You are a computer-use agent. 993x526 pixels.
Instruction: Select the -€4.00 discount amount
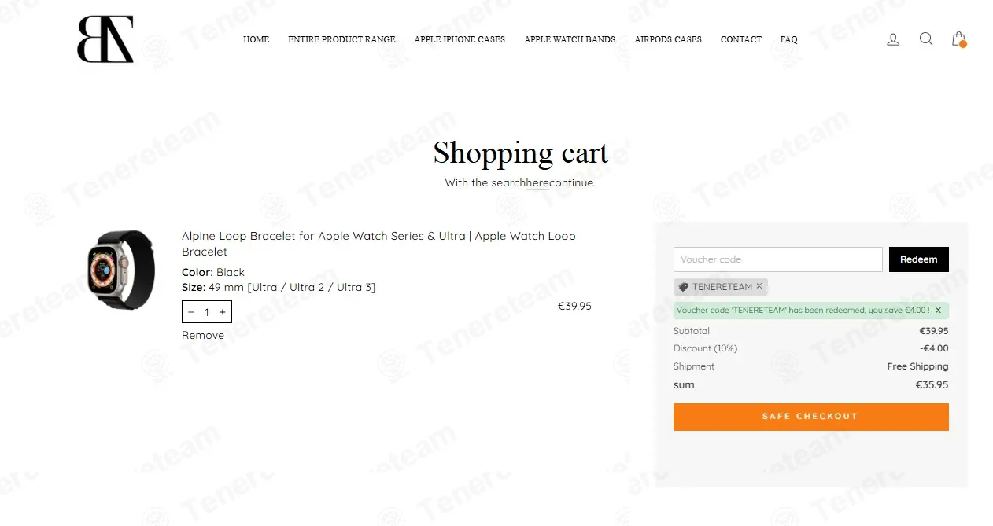pos(934,348)
